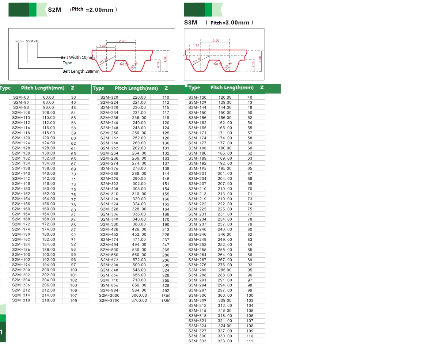Click the Belt Width 10mm label

click(77, 57)
